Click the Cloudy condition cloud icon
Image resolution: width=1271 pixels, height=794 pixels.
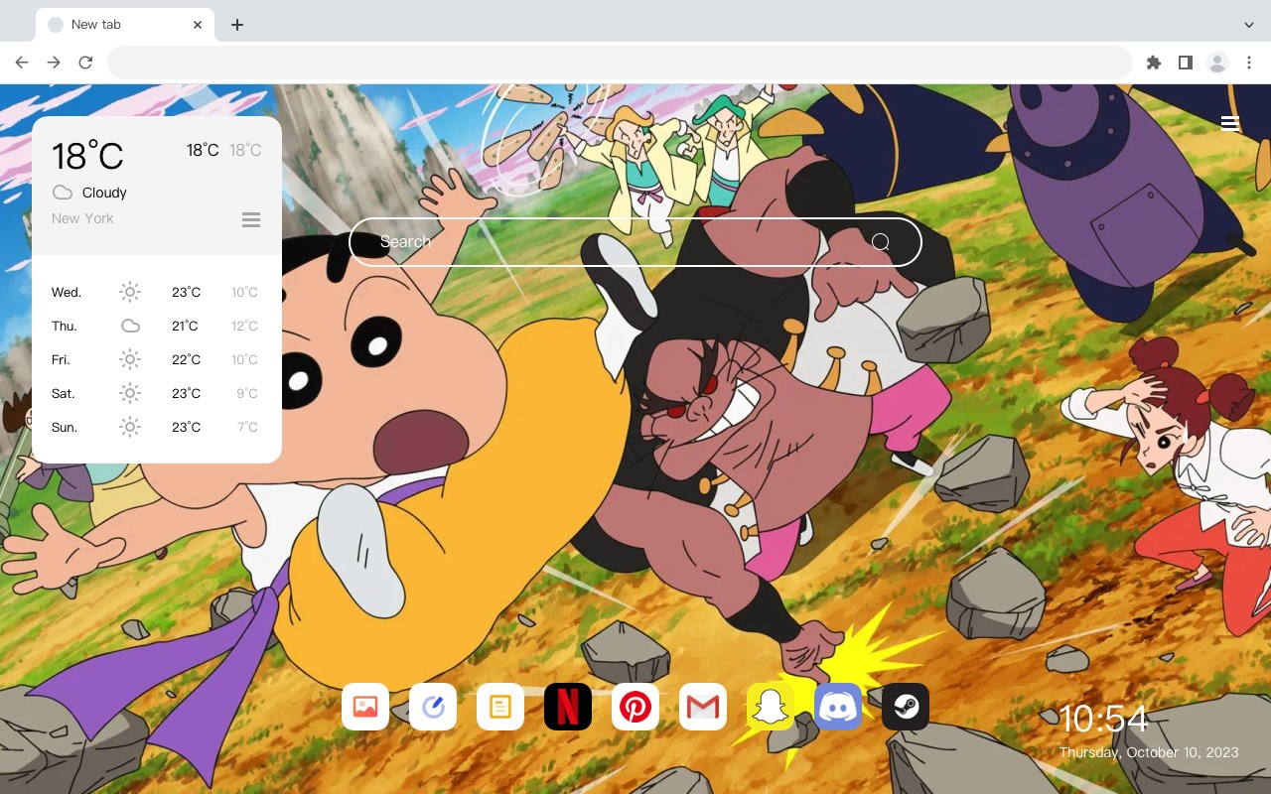(63, 193)
